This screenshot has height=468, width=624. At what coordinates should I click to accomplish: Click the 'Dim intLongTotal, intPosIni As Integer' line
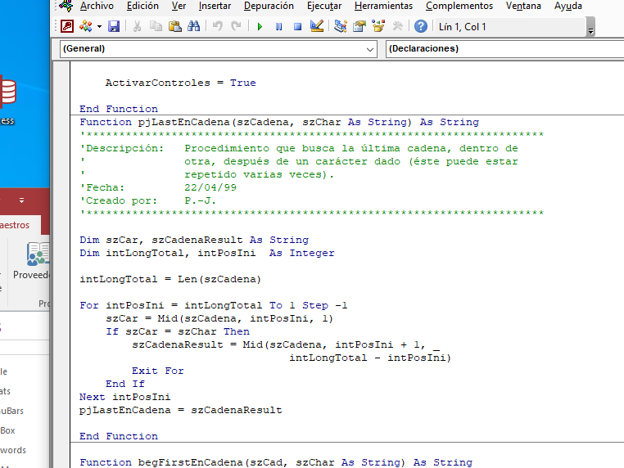[207, 253]
